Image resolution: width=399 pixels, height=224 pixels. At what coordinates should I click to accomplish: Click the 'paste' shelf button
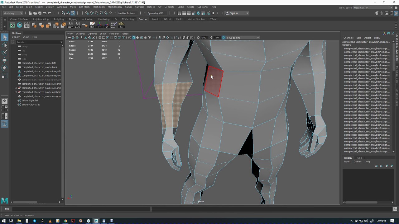pyautogui.click(x=78, y=25)
